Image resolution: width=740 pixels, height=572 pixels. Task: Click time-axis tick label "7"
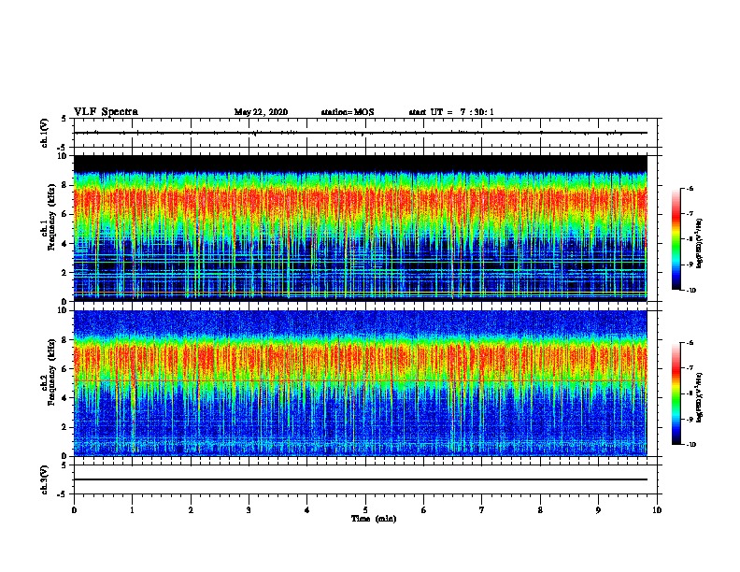(482, 510)
